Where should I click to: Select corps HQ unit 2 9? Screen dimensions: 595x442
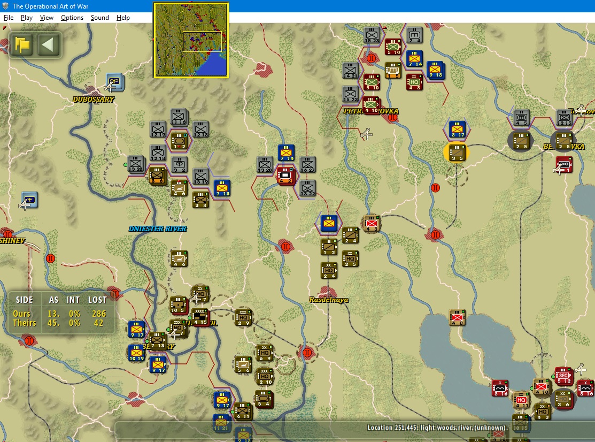[x=243, y=318]
